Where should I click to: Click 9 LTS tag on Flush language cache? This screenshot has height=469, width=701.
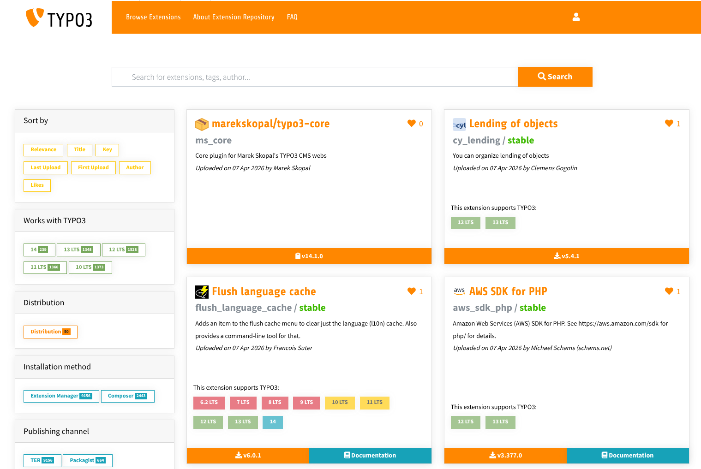click(306, 403)
